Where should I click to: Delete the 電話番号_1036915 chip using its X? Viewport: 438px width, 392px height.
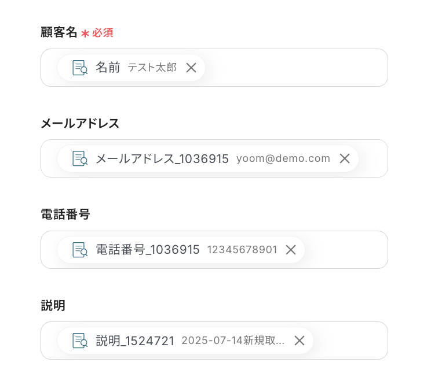click(x=291, y=250)
